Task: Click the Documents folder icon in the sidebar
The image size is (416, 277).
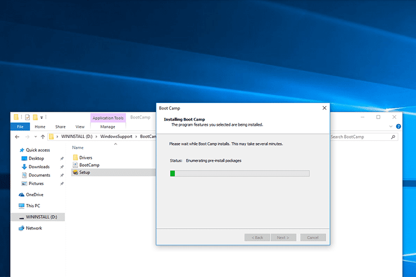Action: pyautogui.click(x=24, y=175)
